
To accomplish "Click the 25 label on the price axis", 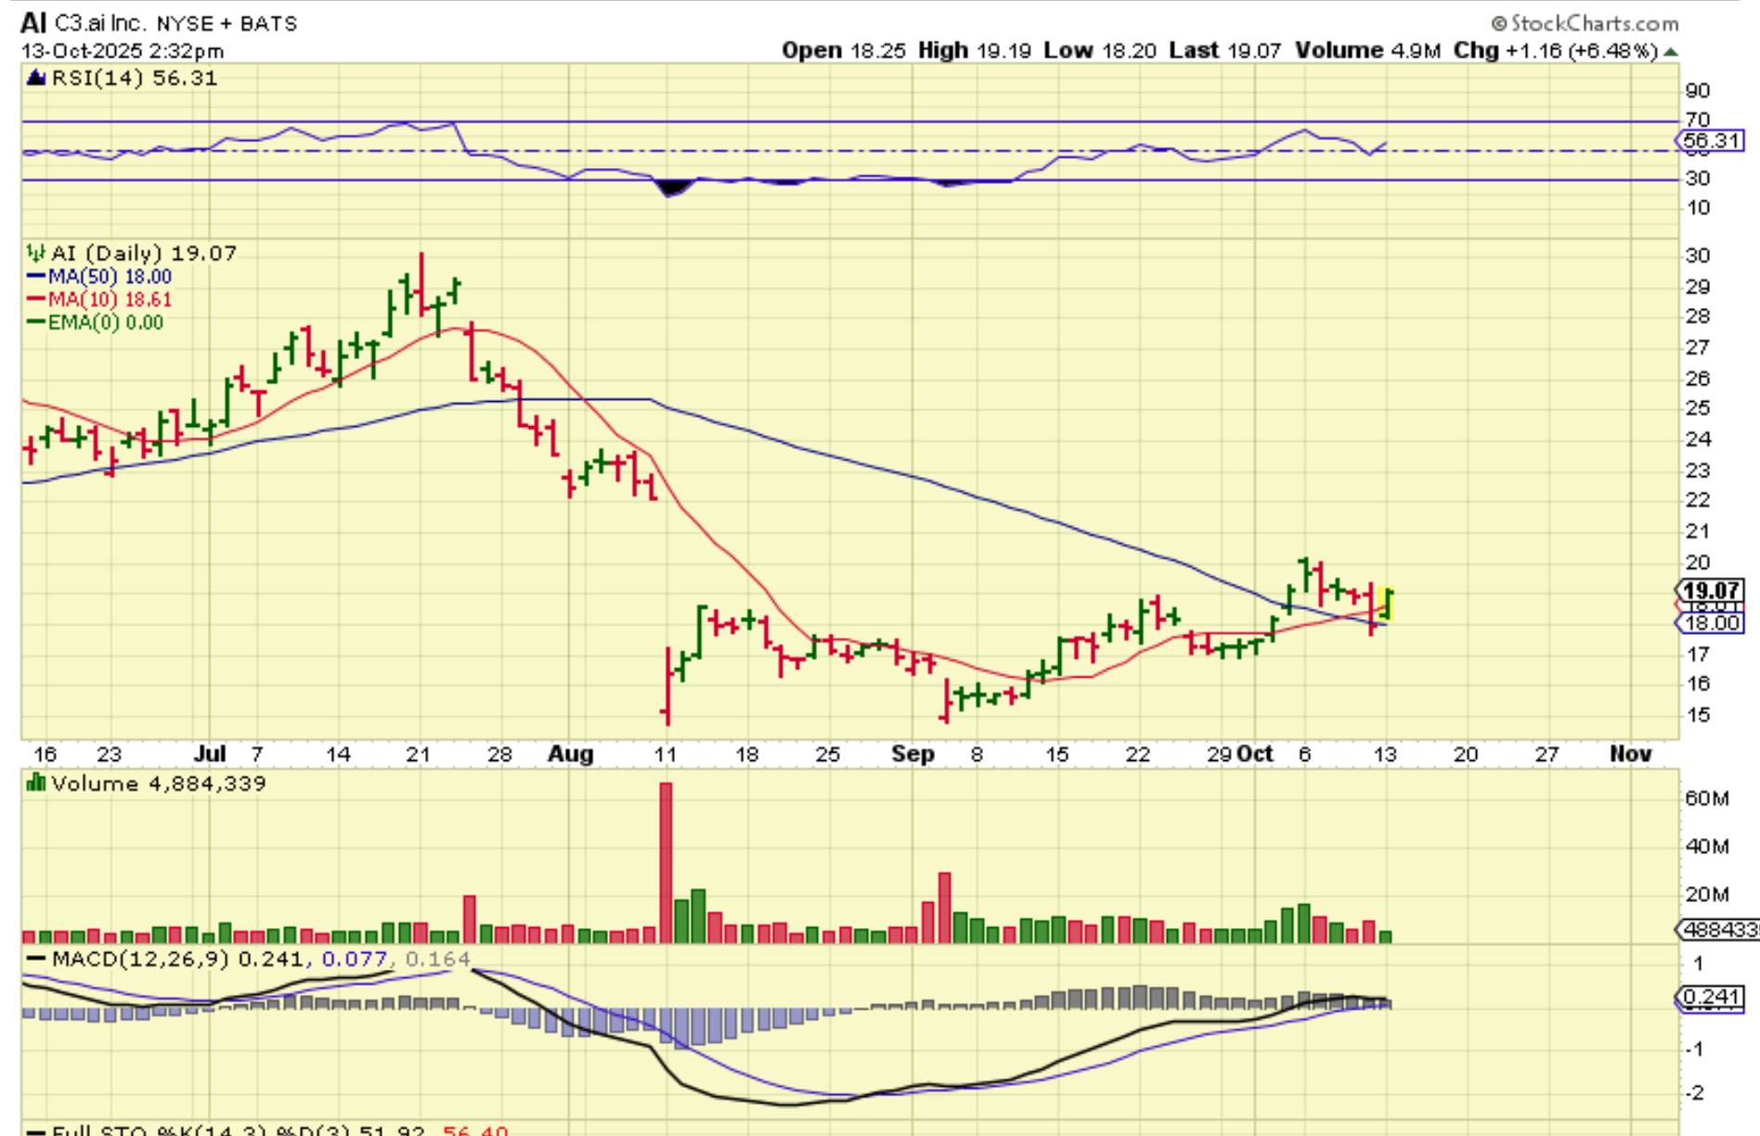I will point(1698,408).
